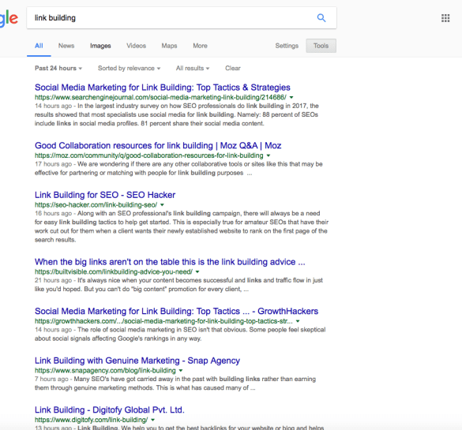Select the All results tab
462x430 pixels.
point(39,46)
